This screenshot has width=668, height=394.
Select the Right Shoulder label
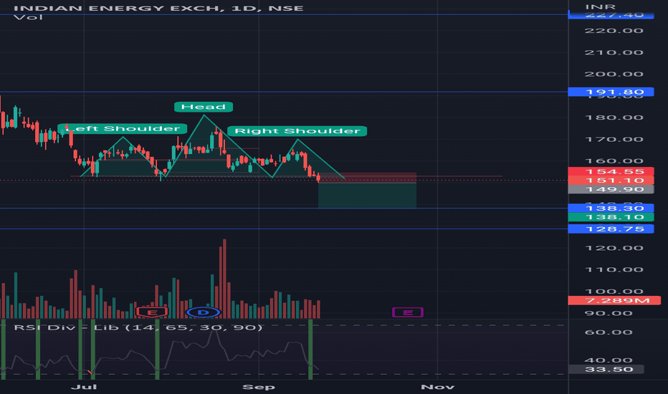click(x=297, y=131)
